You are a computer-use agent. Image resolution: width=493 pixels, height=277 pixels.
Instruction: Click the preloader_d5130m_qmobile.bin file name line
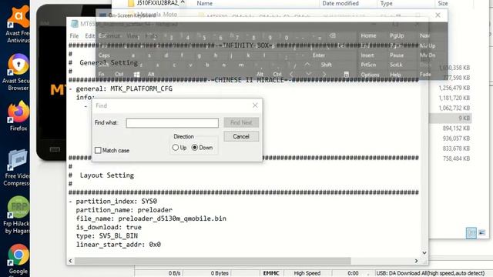pyautogui.click(x=151, y=219)
